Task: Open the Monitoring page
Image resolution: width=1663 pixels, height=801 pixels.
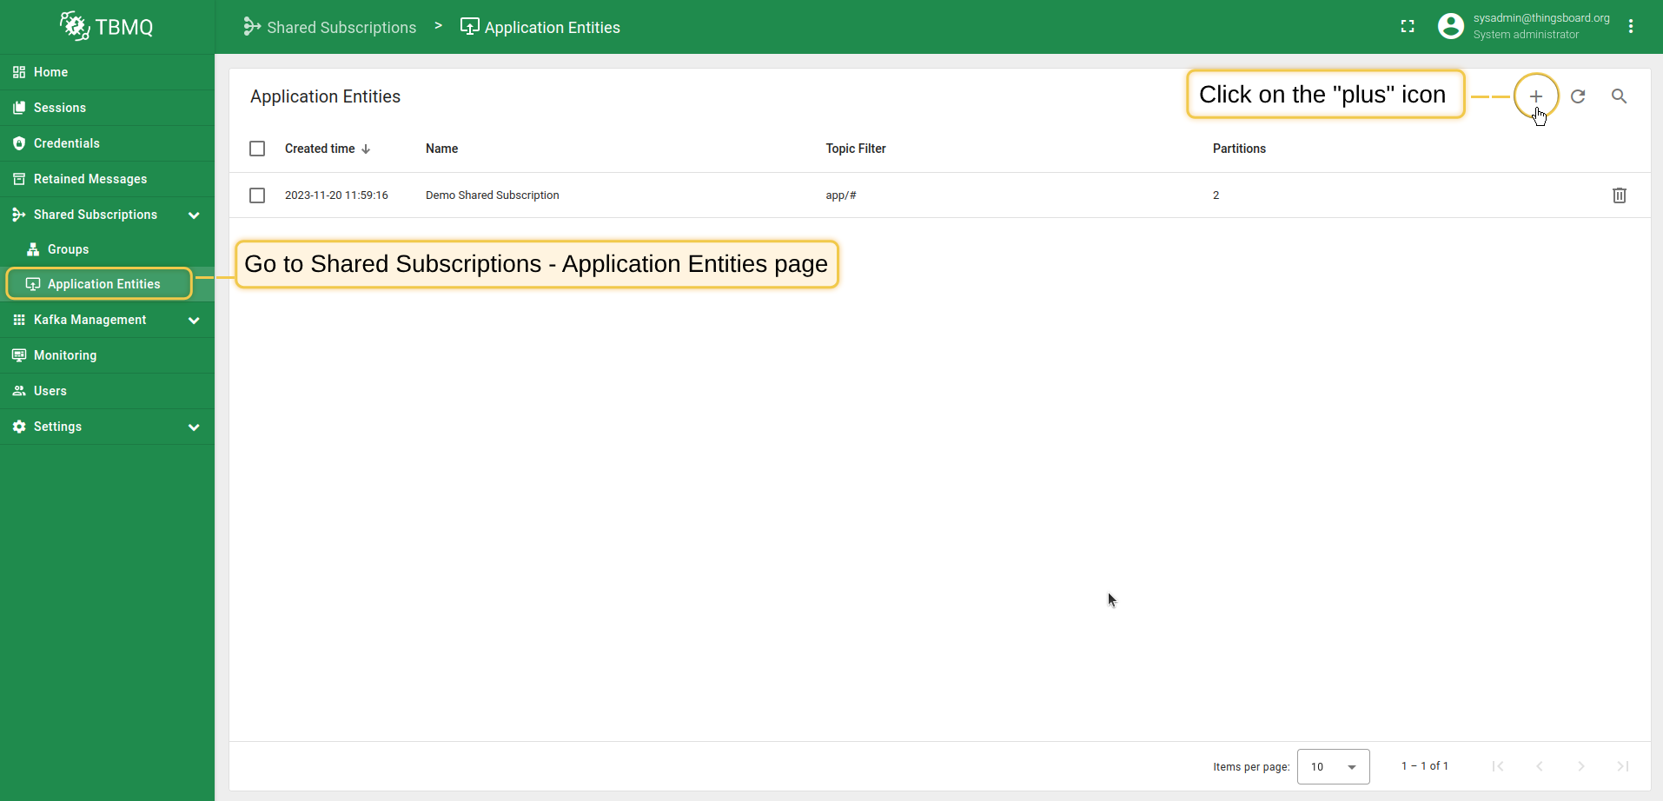Action: coord(64,354)
